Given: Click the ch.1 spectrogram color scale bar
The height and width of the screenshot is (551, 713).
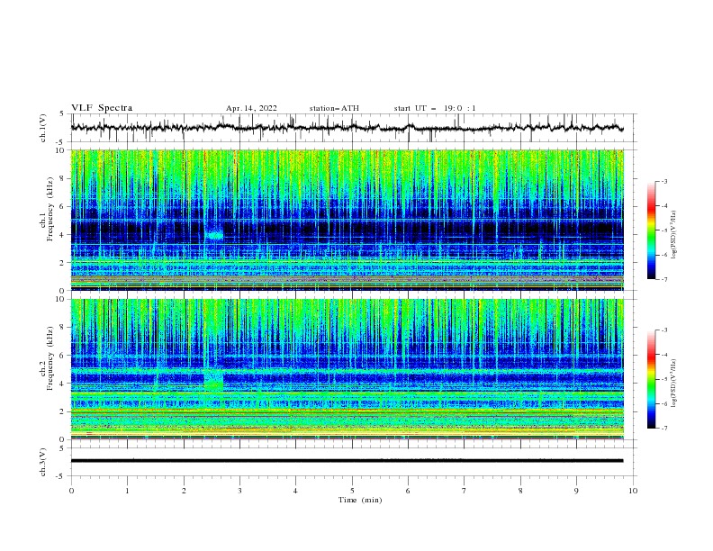Looking at the screenshot, I should [x=652, y=230].
